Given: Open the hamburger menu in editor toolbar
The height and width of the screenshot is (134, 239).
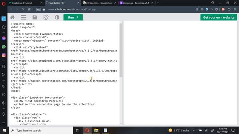Looking at the screenshot, I should (24, 17).
